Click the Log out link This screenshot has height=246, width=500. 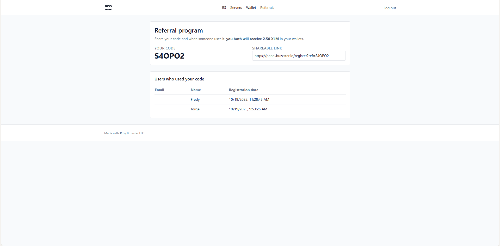coord(390,8)
